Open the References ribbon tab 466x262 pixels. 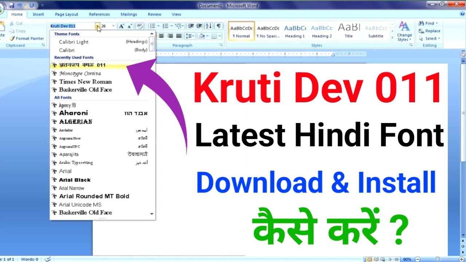[x=99, y=14]
